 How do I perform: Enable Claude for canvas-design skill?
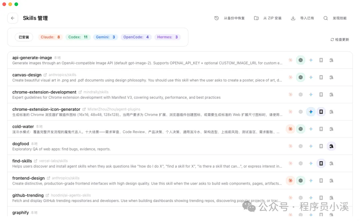pos(290,77)
